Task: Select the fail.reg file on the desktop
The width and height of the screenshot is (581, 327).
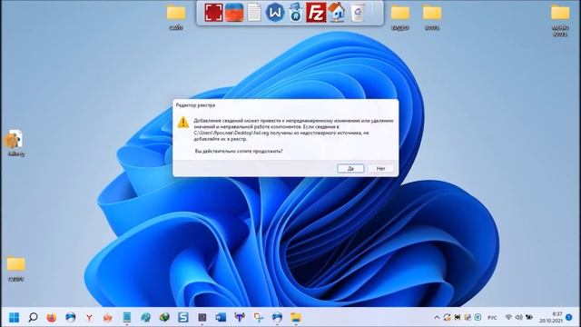Action: 15,143
